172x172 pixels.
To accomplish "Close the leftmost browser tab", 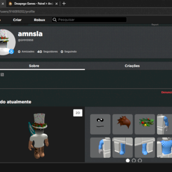I will [3, 4].
